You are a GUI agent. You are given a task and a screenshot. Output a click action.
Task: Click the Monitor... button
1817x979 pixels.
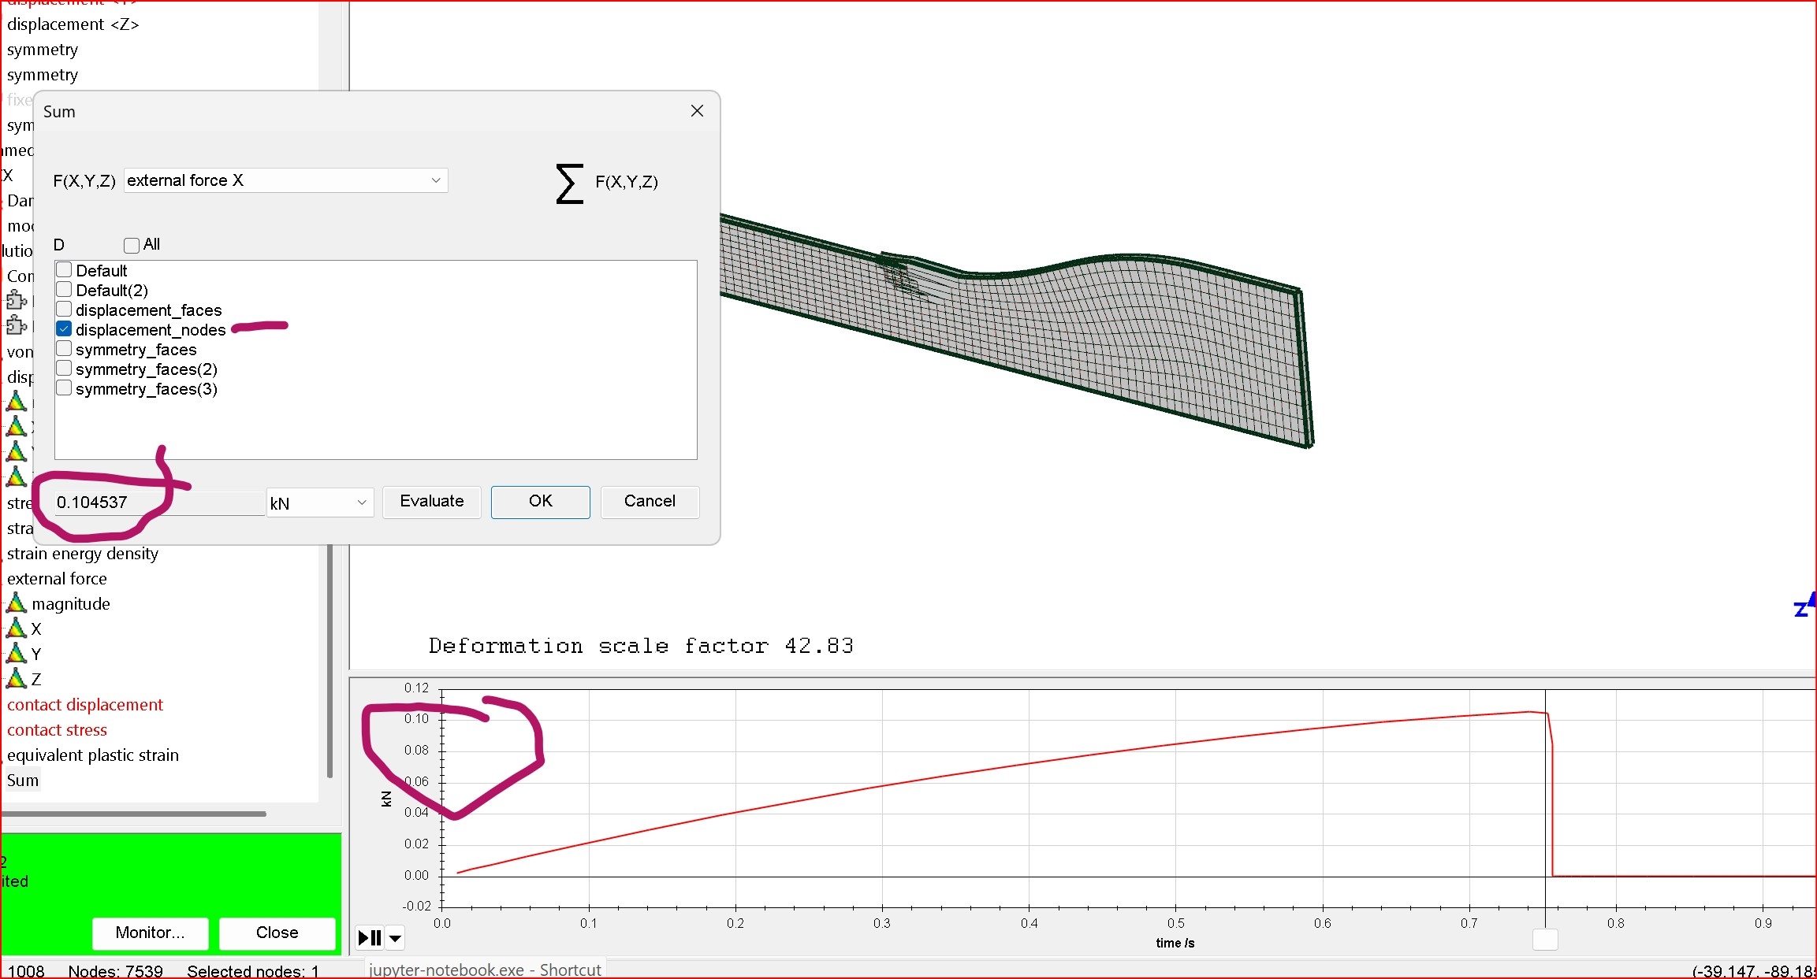pos(150,933)
